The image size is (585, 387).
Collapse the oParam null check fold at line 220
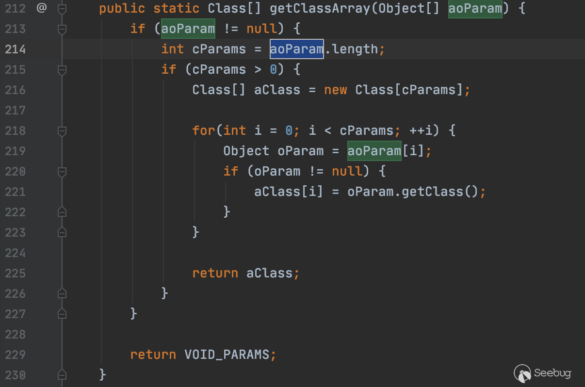click(62, 172)
